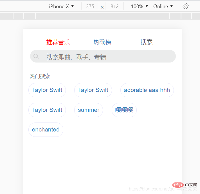Open the Online network throttling dropdown
This screenshot has width=200, height=194.
click(163, 6)
